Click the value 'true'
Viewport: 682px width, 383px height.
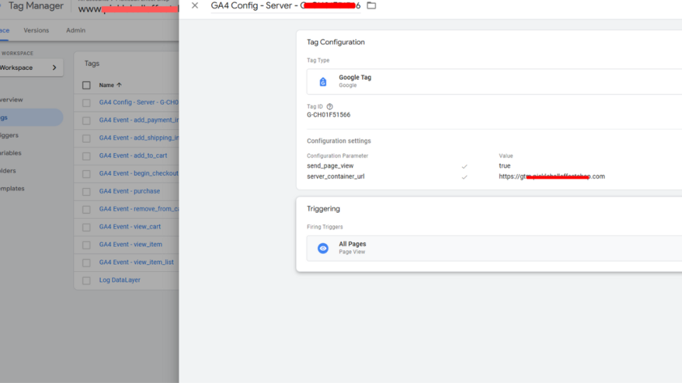click(x=505, y=166)
